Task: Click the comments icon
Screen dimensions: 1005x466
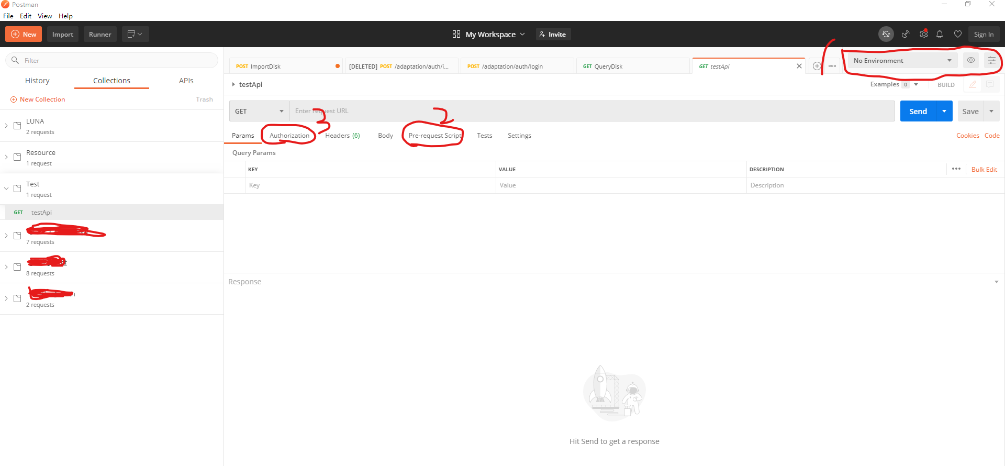Action: (990, 84)
